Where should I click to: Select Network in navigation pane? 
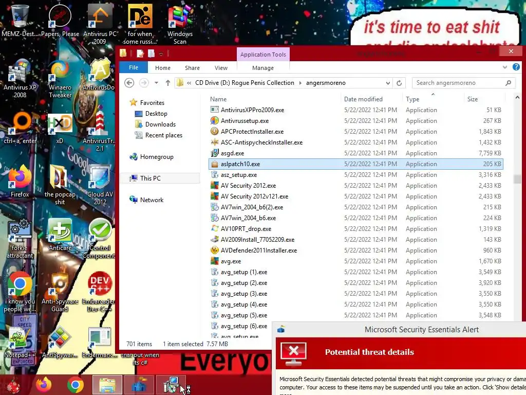click(152, 200)
